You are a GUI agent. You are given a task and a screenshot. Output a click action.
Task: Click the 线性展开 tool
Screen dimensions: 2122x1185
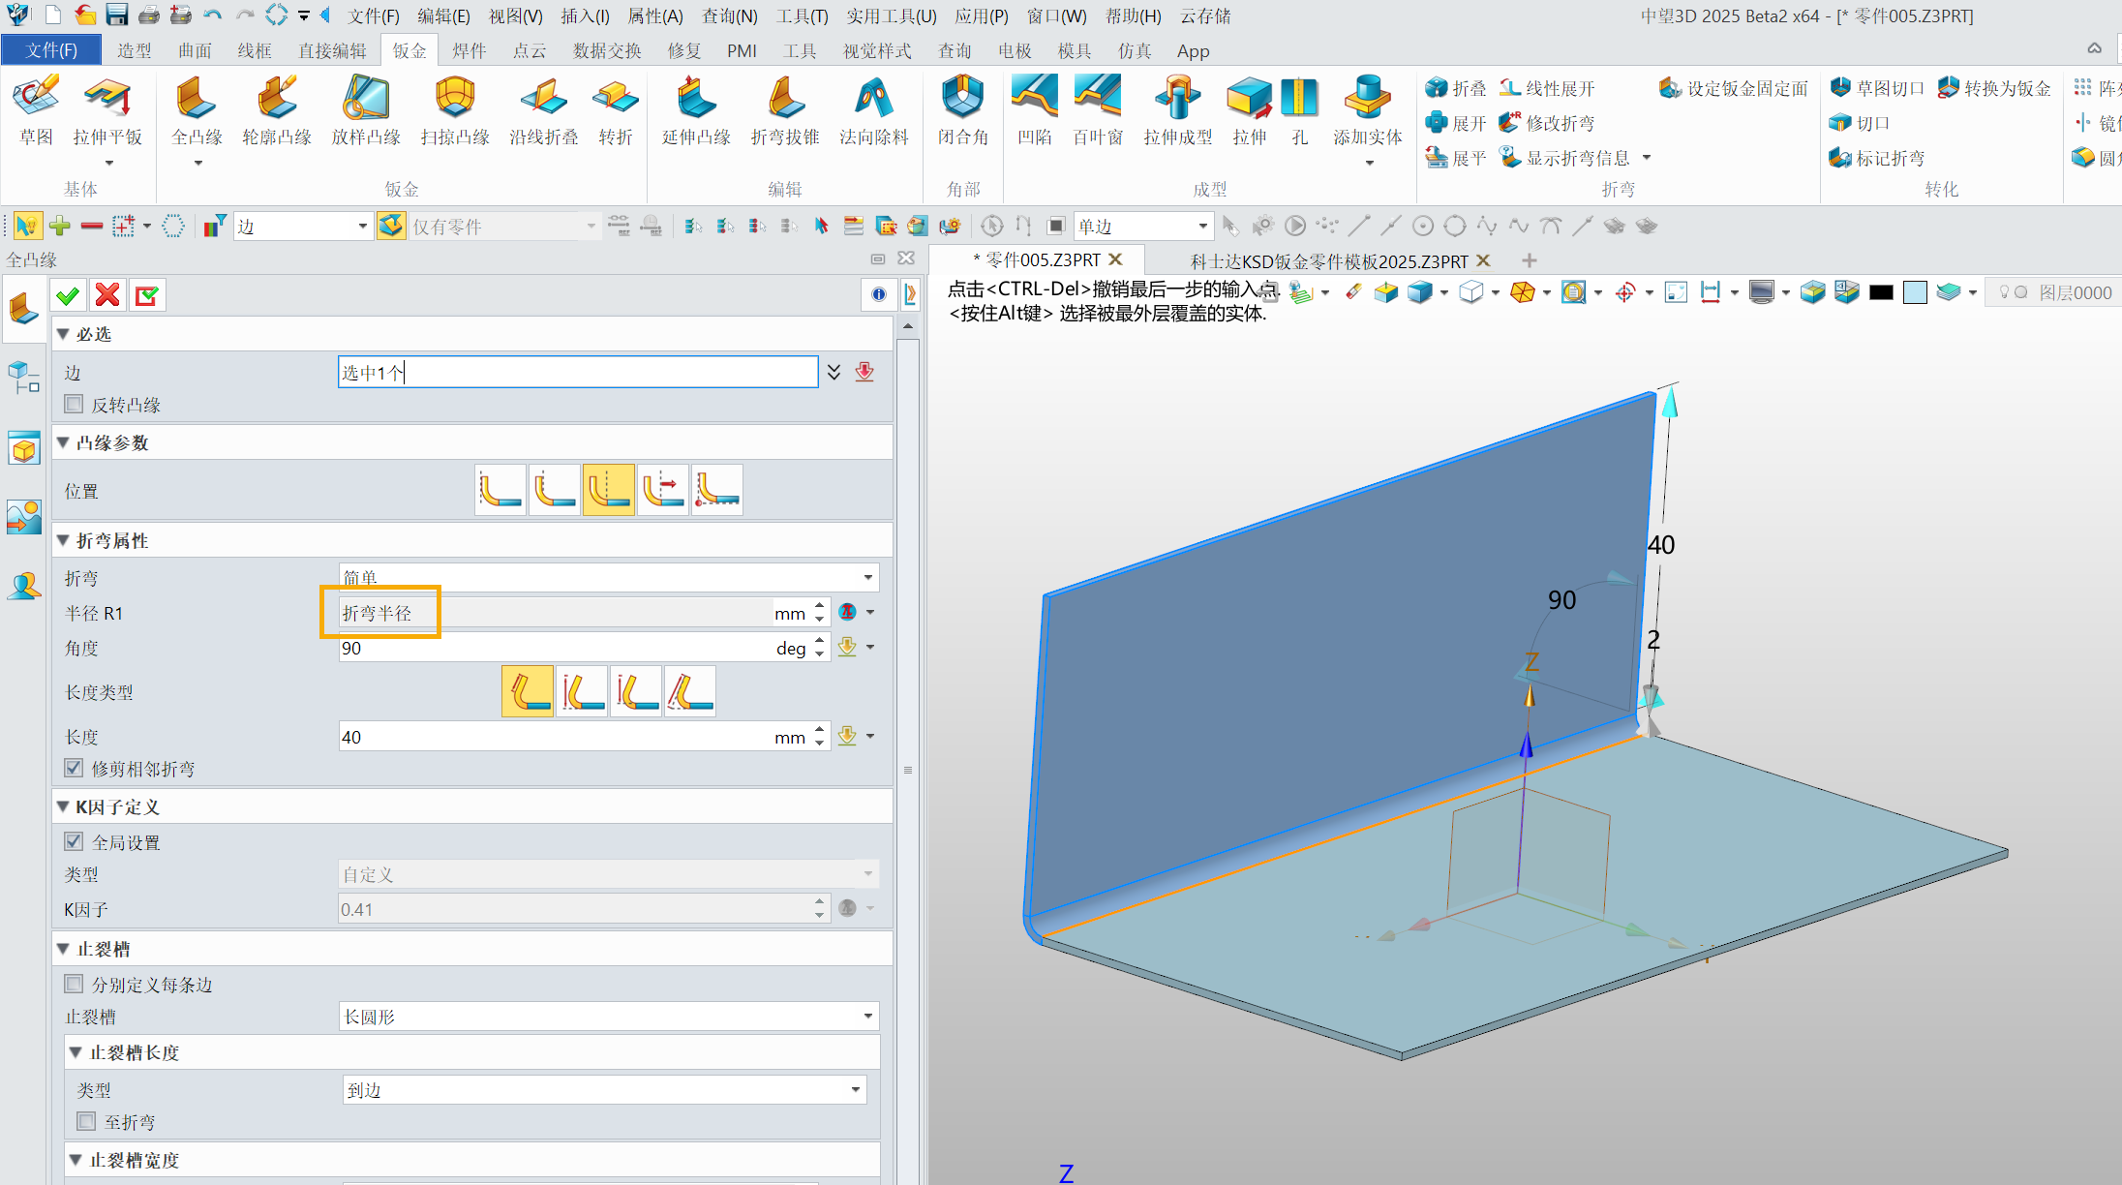(x=1547, y=88)
